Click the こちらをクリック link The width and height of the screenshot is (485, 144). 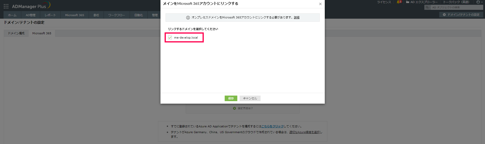[x=272, y=126]
